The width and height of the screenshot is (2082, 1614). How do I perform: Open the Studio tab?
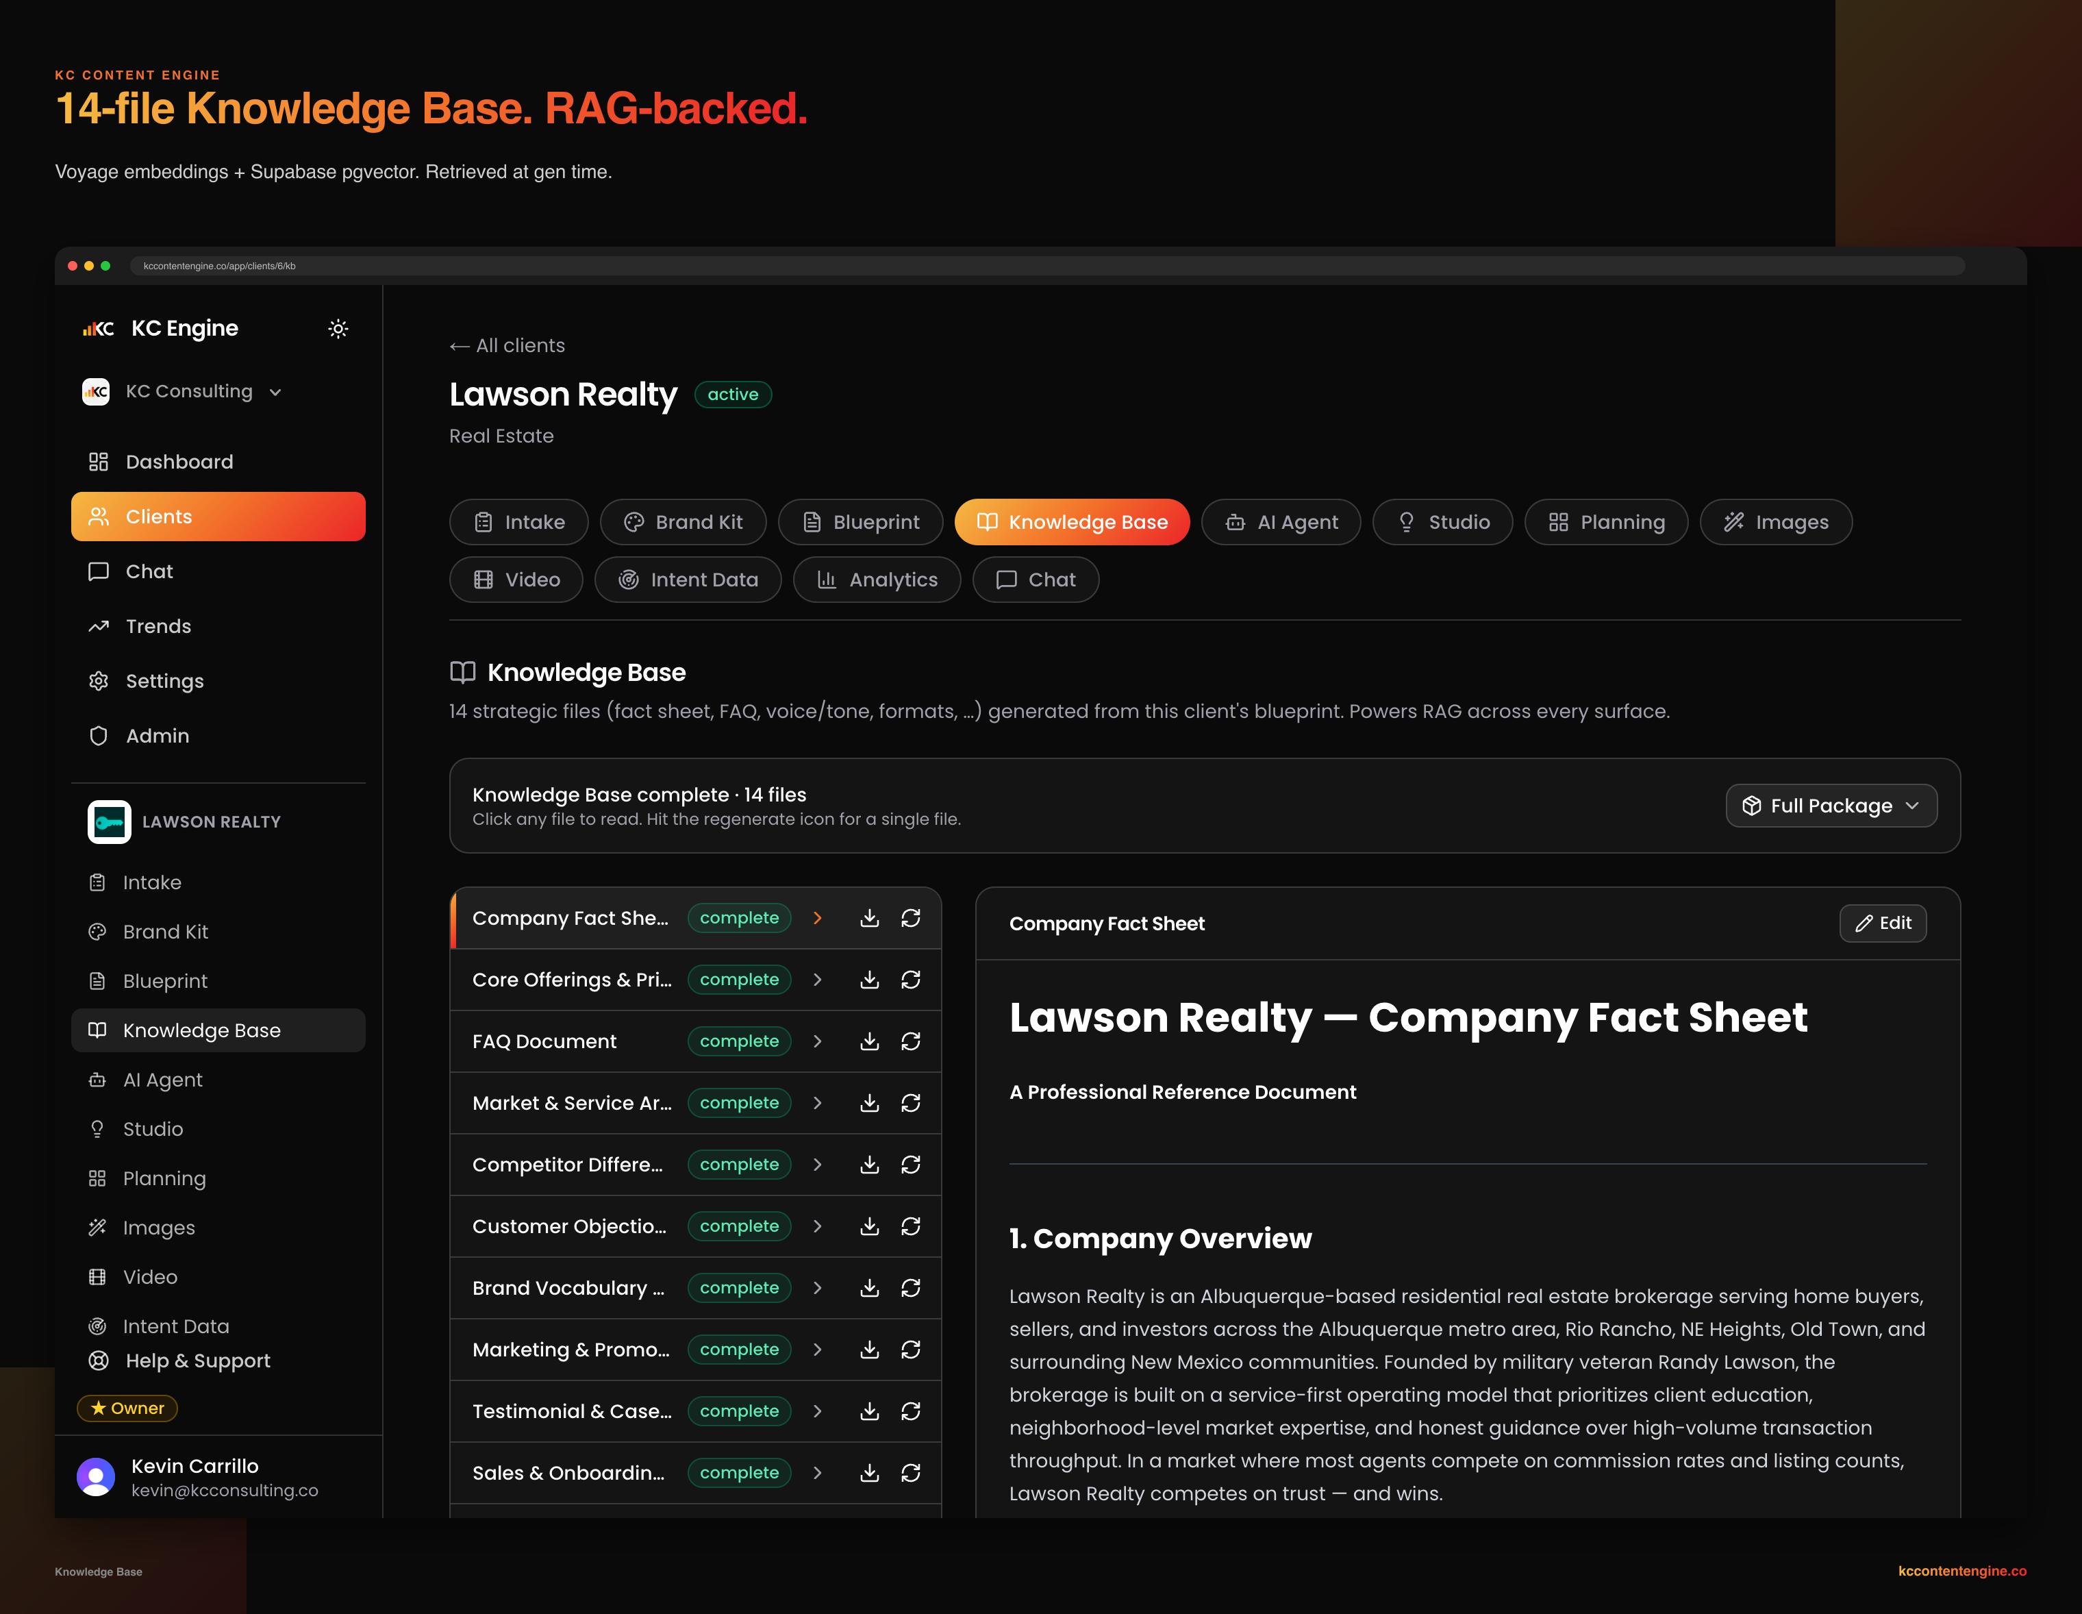click(x=1442, y=523)
